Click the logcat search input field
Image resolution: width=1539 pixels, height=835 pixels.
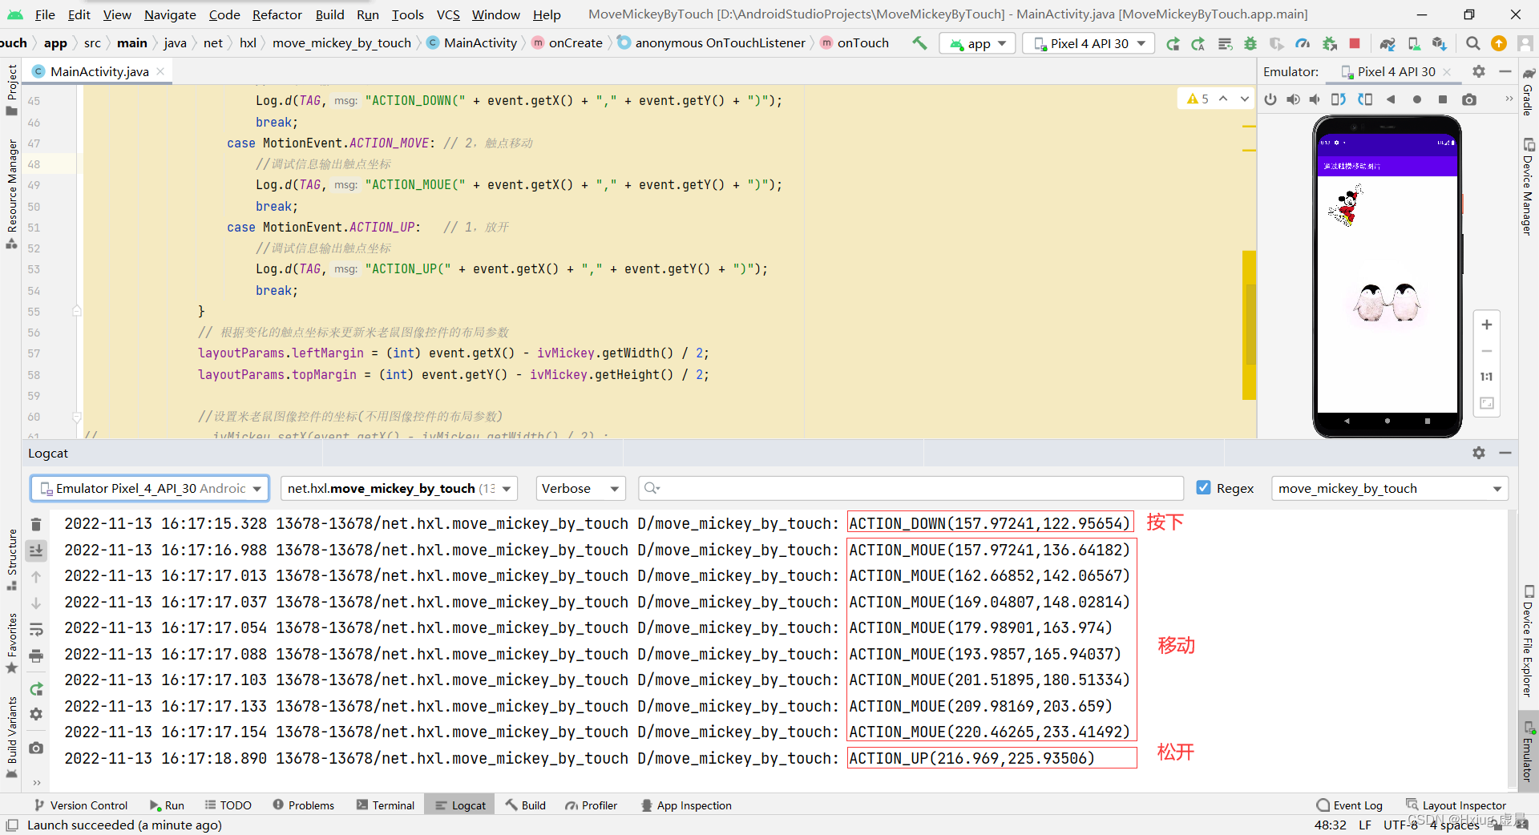click(911, 489)
